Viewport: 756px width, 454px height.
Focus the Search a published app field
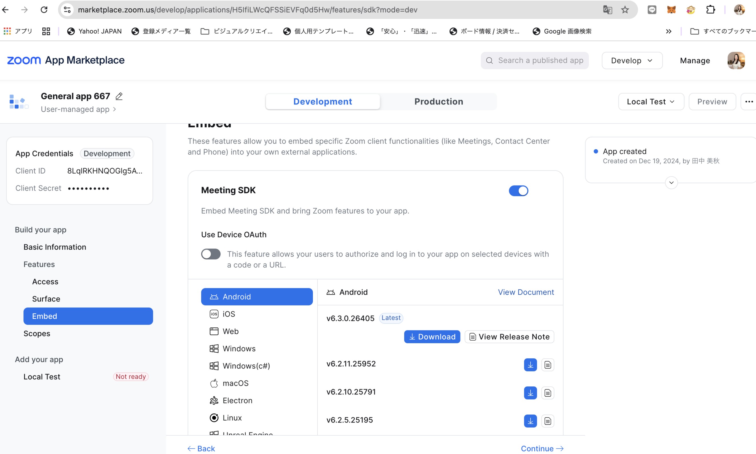pos(535,60)
